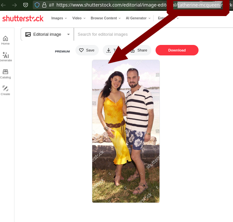Viewport: 233px width, 222px height.
Task: Open the AI Generator menu
Action: coord(138,18)
